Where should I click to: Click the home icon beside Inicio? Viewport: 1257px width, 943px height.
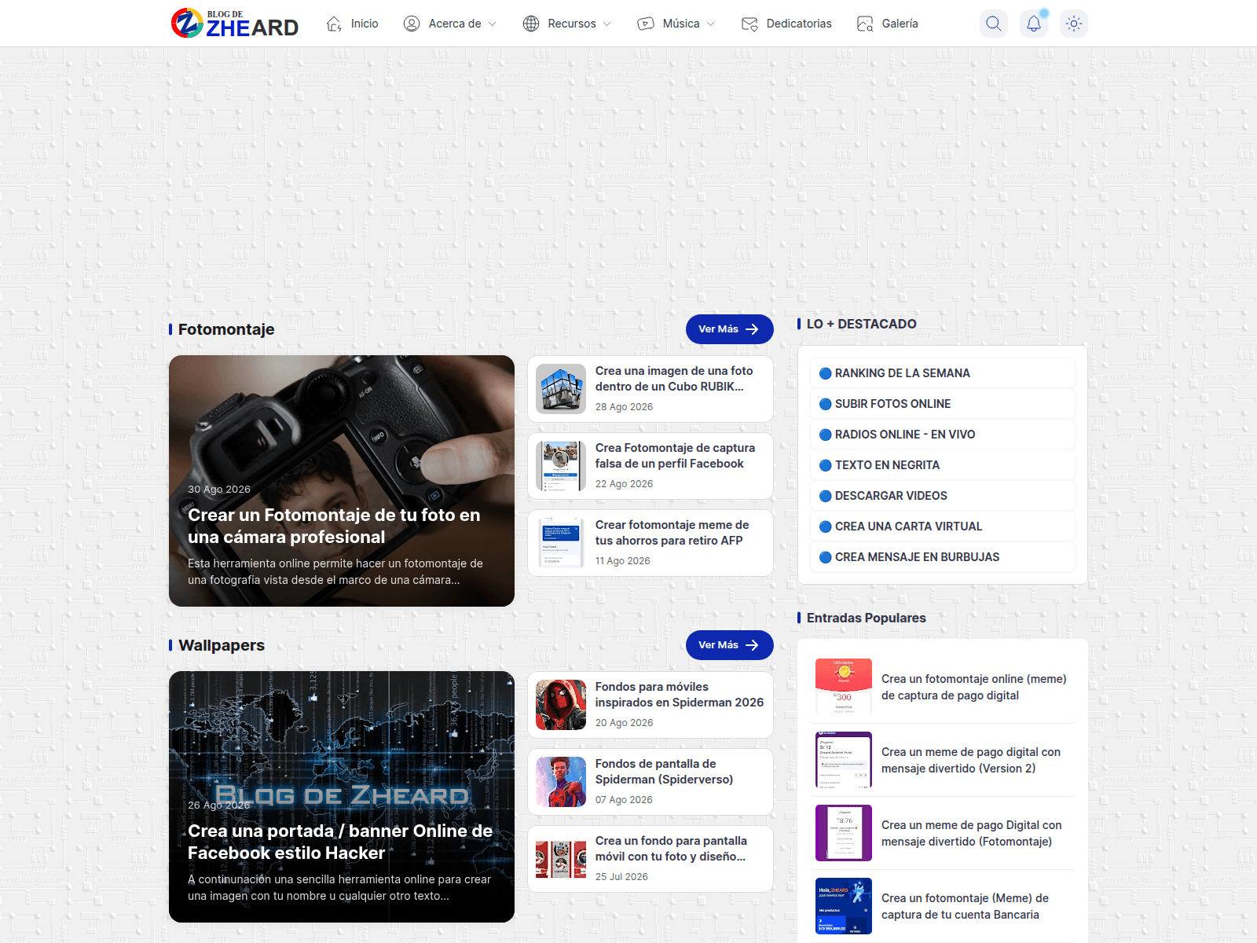click(x=334, y=24)
